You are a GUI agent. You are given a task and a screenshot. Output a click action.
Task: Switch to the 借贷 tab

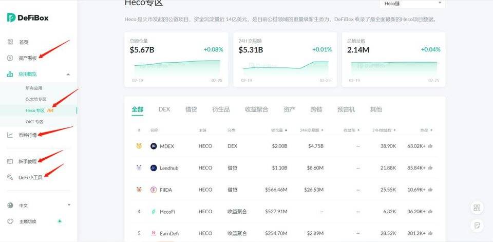click(x=191, y=109)
